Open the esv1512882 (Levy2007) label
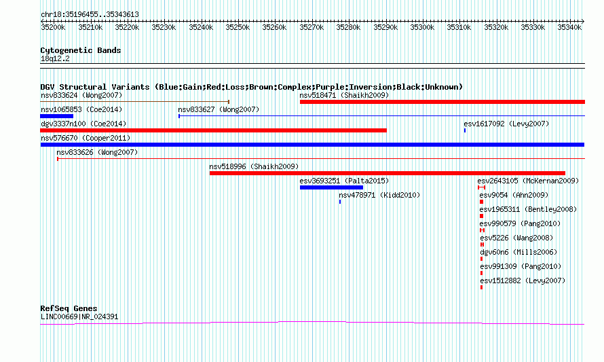The height and width of the screenshot is (362, 604). click(523, 280)
